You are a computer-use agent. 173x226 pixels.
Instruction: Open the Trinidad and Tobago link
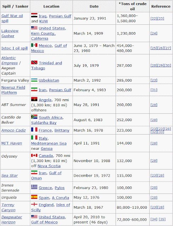[46, 65]
